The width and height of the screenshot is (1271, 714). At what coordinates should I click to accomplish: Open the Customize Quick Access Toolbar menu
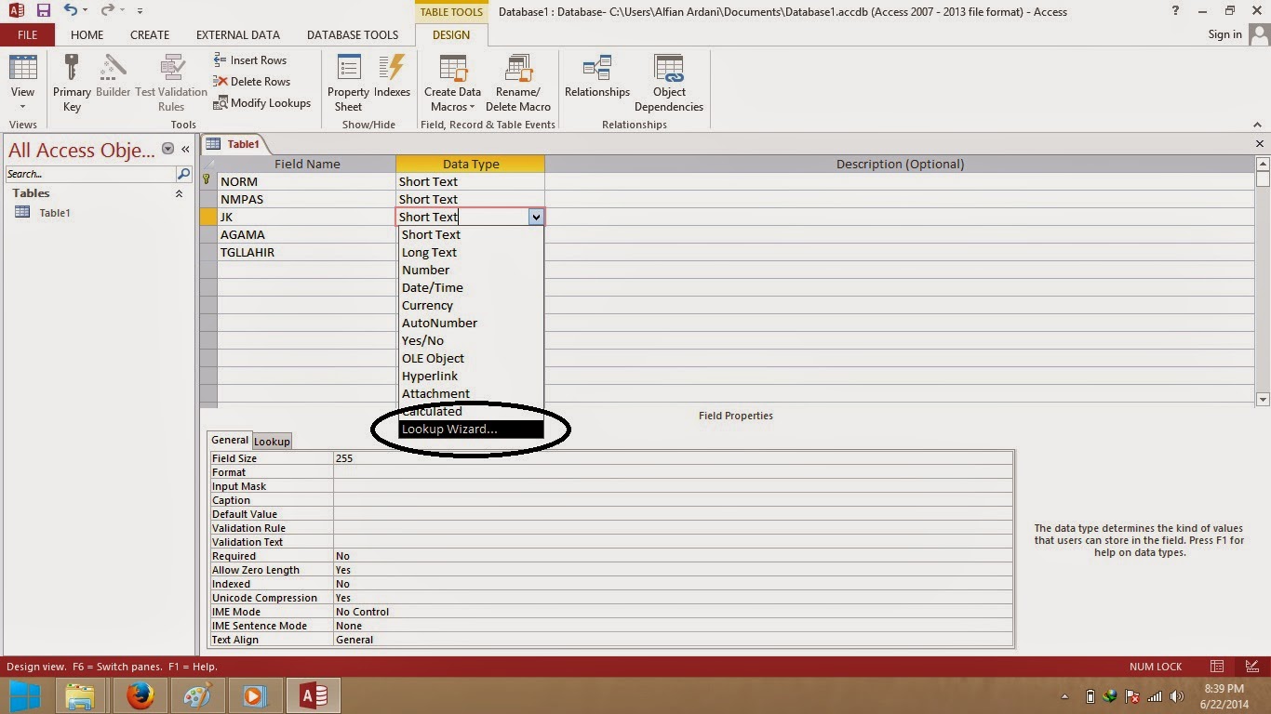point(140,11)
